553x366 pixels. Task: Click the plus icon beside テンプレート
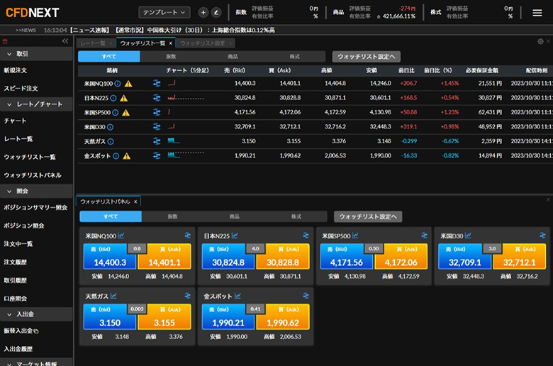coord(203,12)
